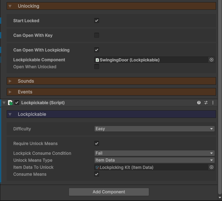Disable the Start Locked checkbox
222x201 pixels.
97,21
